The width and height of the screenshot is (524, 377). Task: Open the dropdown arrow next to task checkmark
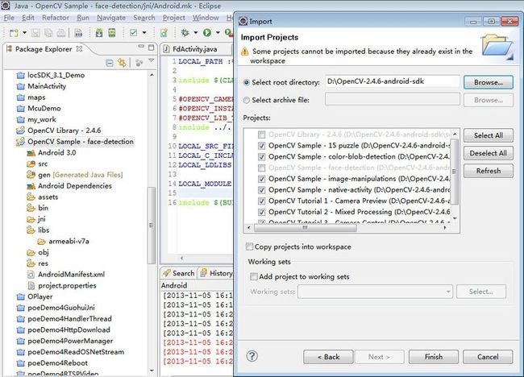(x=144, y=33)
